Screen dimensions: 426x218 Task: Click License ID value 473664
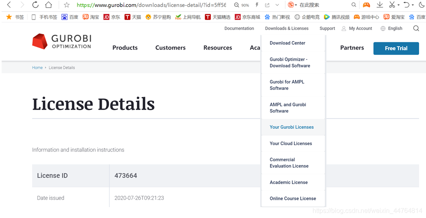[x=126, y=176]
